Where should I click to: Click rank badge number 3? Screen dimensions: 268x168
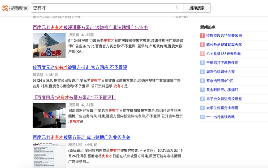click(202, 53)
